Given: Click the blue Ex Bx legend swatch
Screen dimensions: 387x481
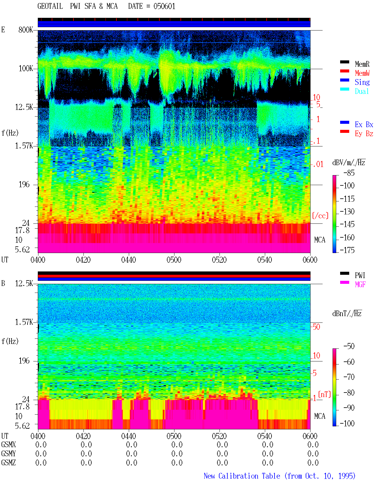Looking at the screenshot, I should point(345,123).
